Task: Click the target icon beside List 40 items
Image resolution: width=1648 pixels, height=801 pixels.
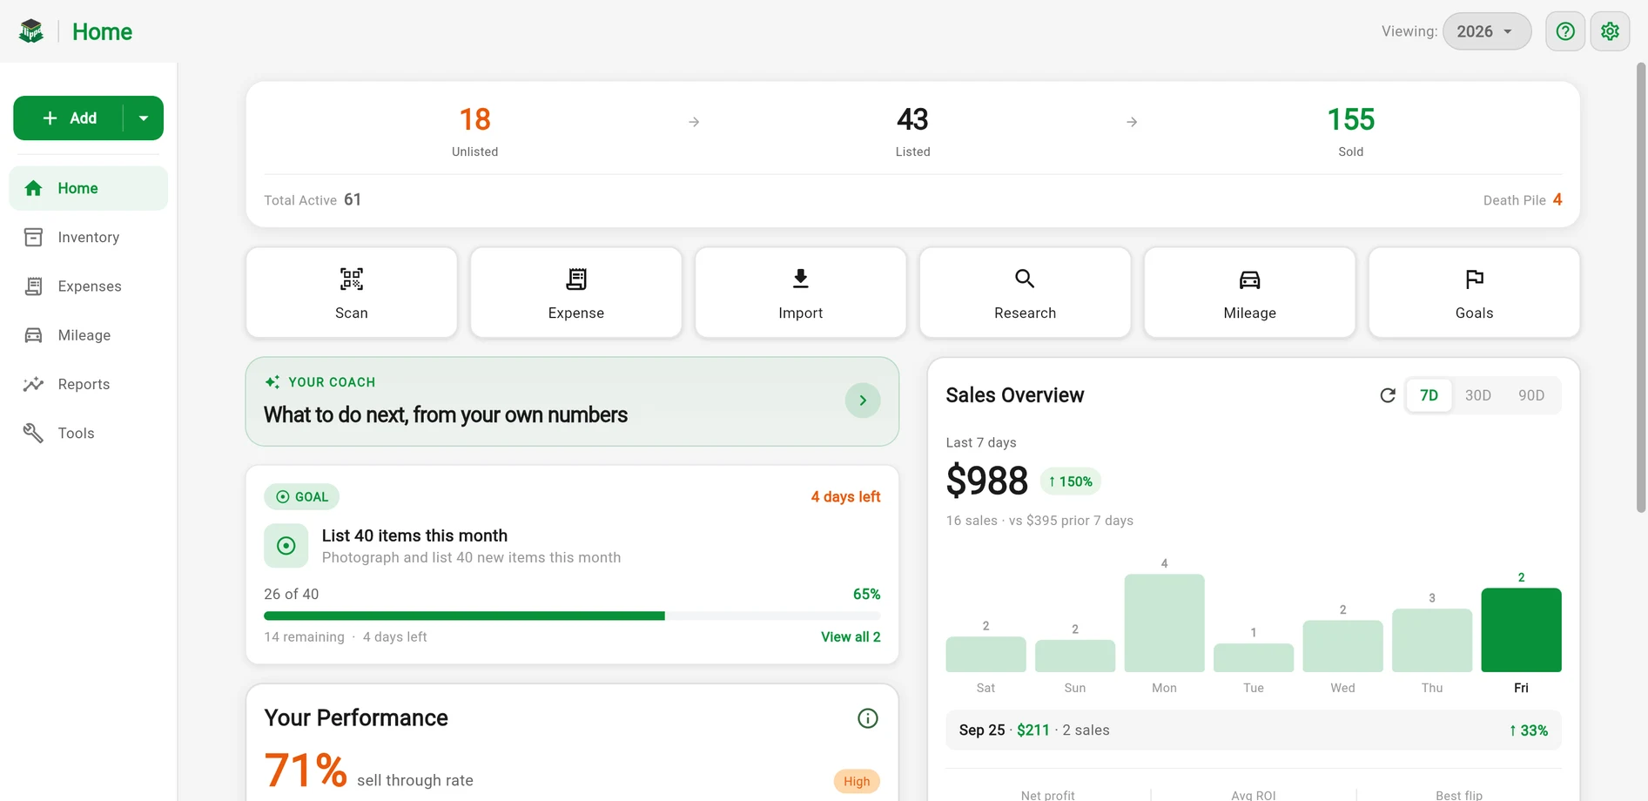Action: [286, 546]
